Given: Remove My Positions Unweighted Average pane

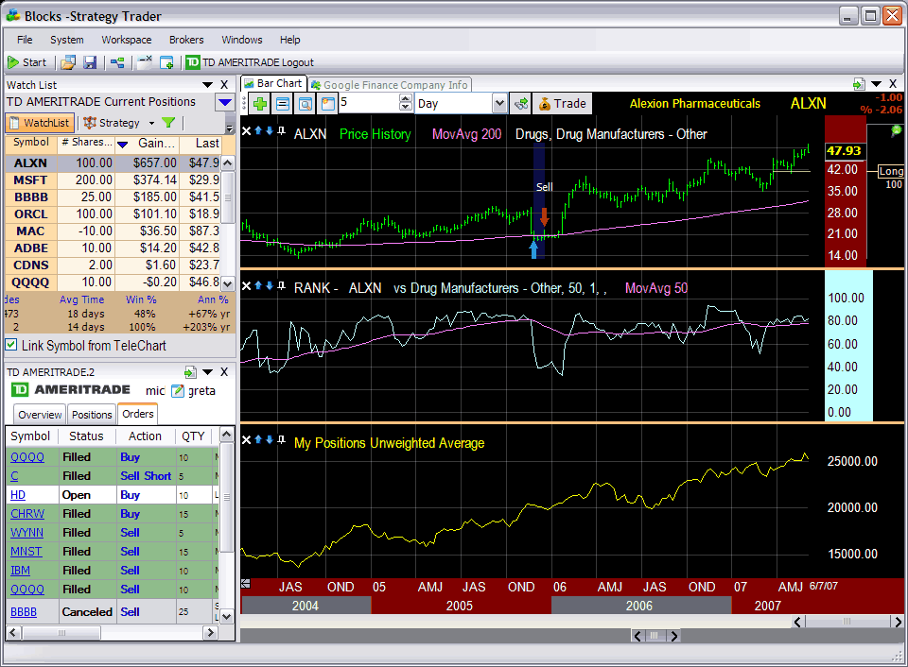Looking at the screenshot, I should coord(246,440).
